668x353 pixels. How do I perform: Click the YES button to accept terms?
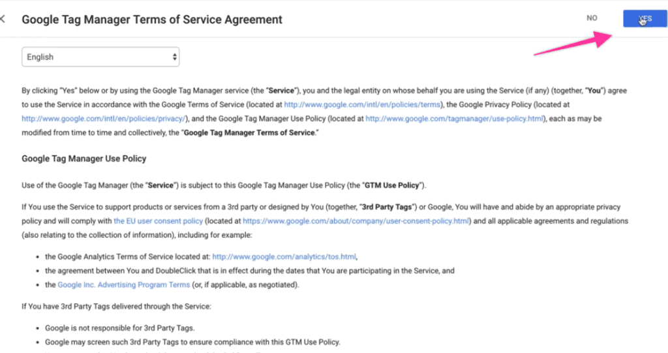click(645, 19)
